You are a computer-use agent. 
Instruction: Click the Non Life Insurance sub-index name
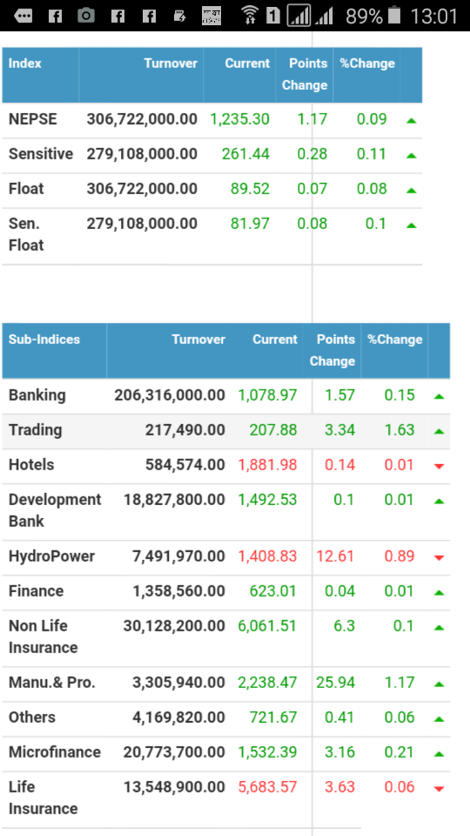pyautogui.click(x=44, y=637)
